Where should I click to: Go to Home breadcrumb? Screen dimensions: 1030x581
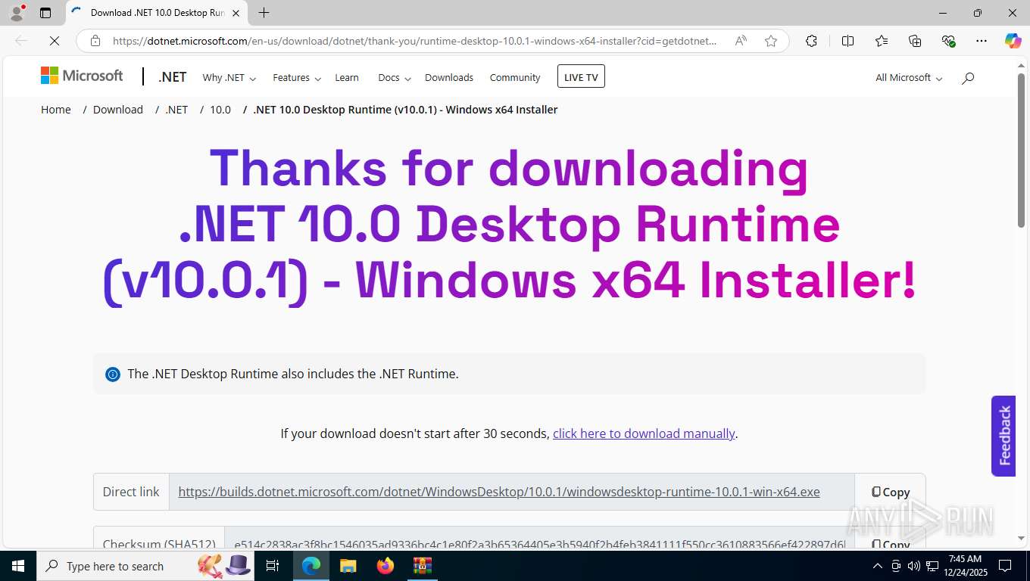56,110
